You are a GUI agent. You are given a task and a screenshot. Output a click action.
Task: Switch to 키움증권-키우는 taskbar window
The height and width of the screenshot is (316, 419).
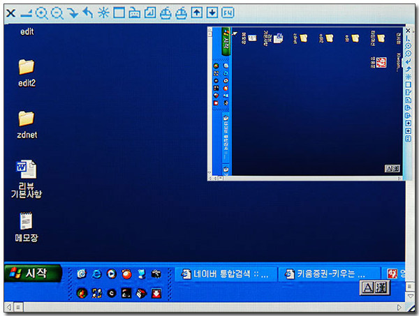click(x=329, y=274)
